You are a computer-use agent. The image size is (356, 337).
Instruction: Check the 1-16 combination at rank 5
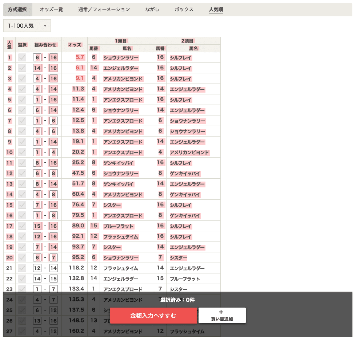[x=22, y=100]
